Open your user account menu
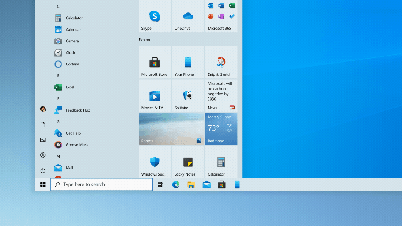Viewport: 402px width, 226px height. tap(43, 109)
